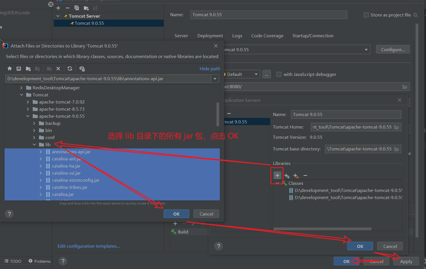Go to home directory in file chooser

click(10, 69)
